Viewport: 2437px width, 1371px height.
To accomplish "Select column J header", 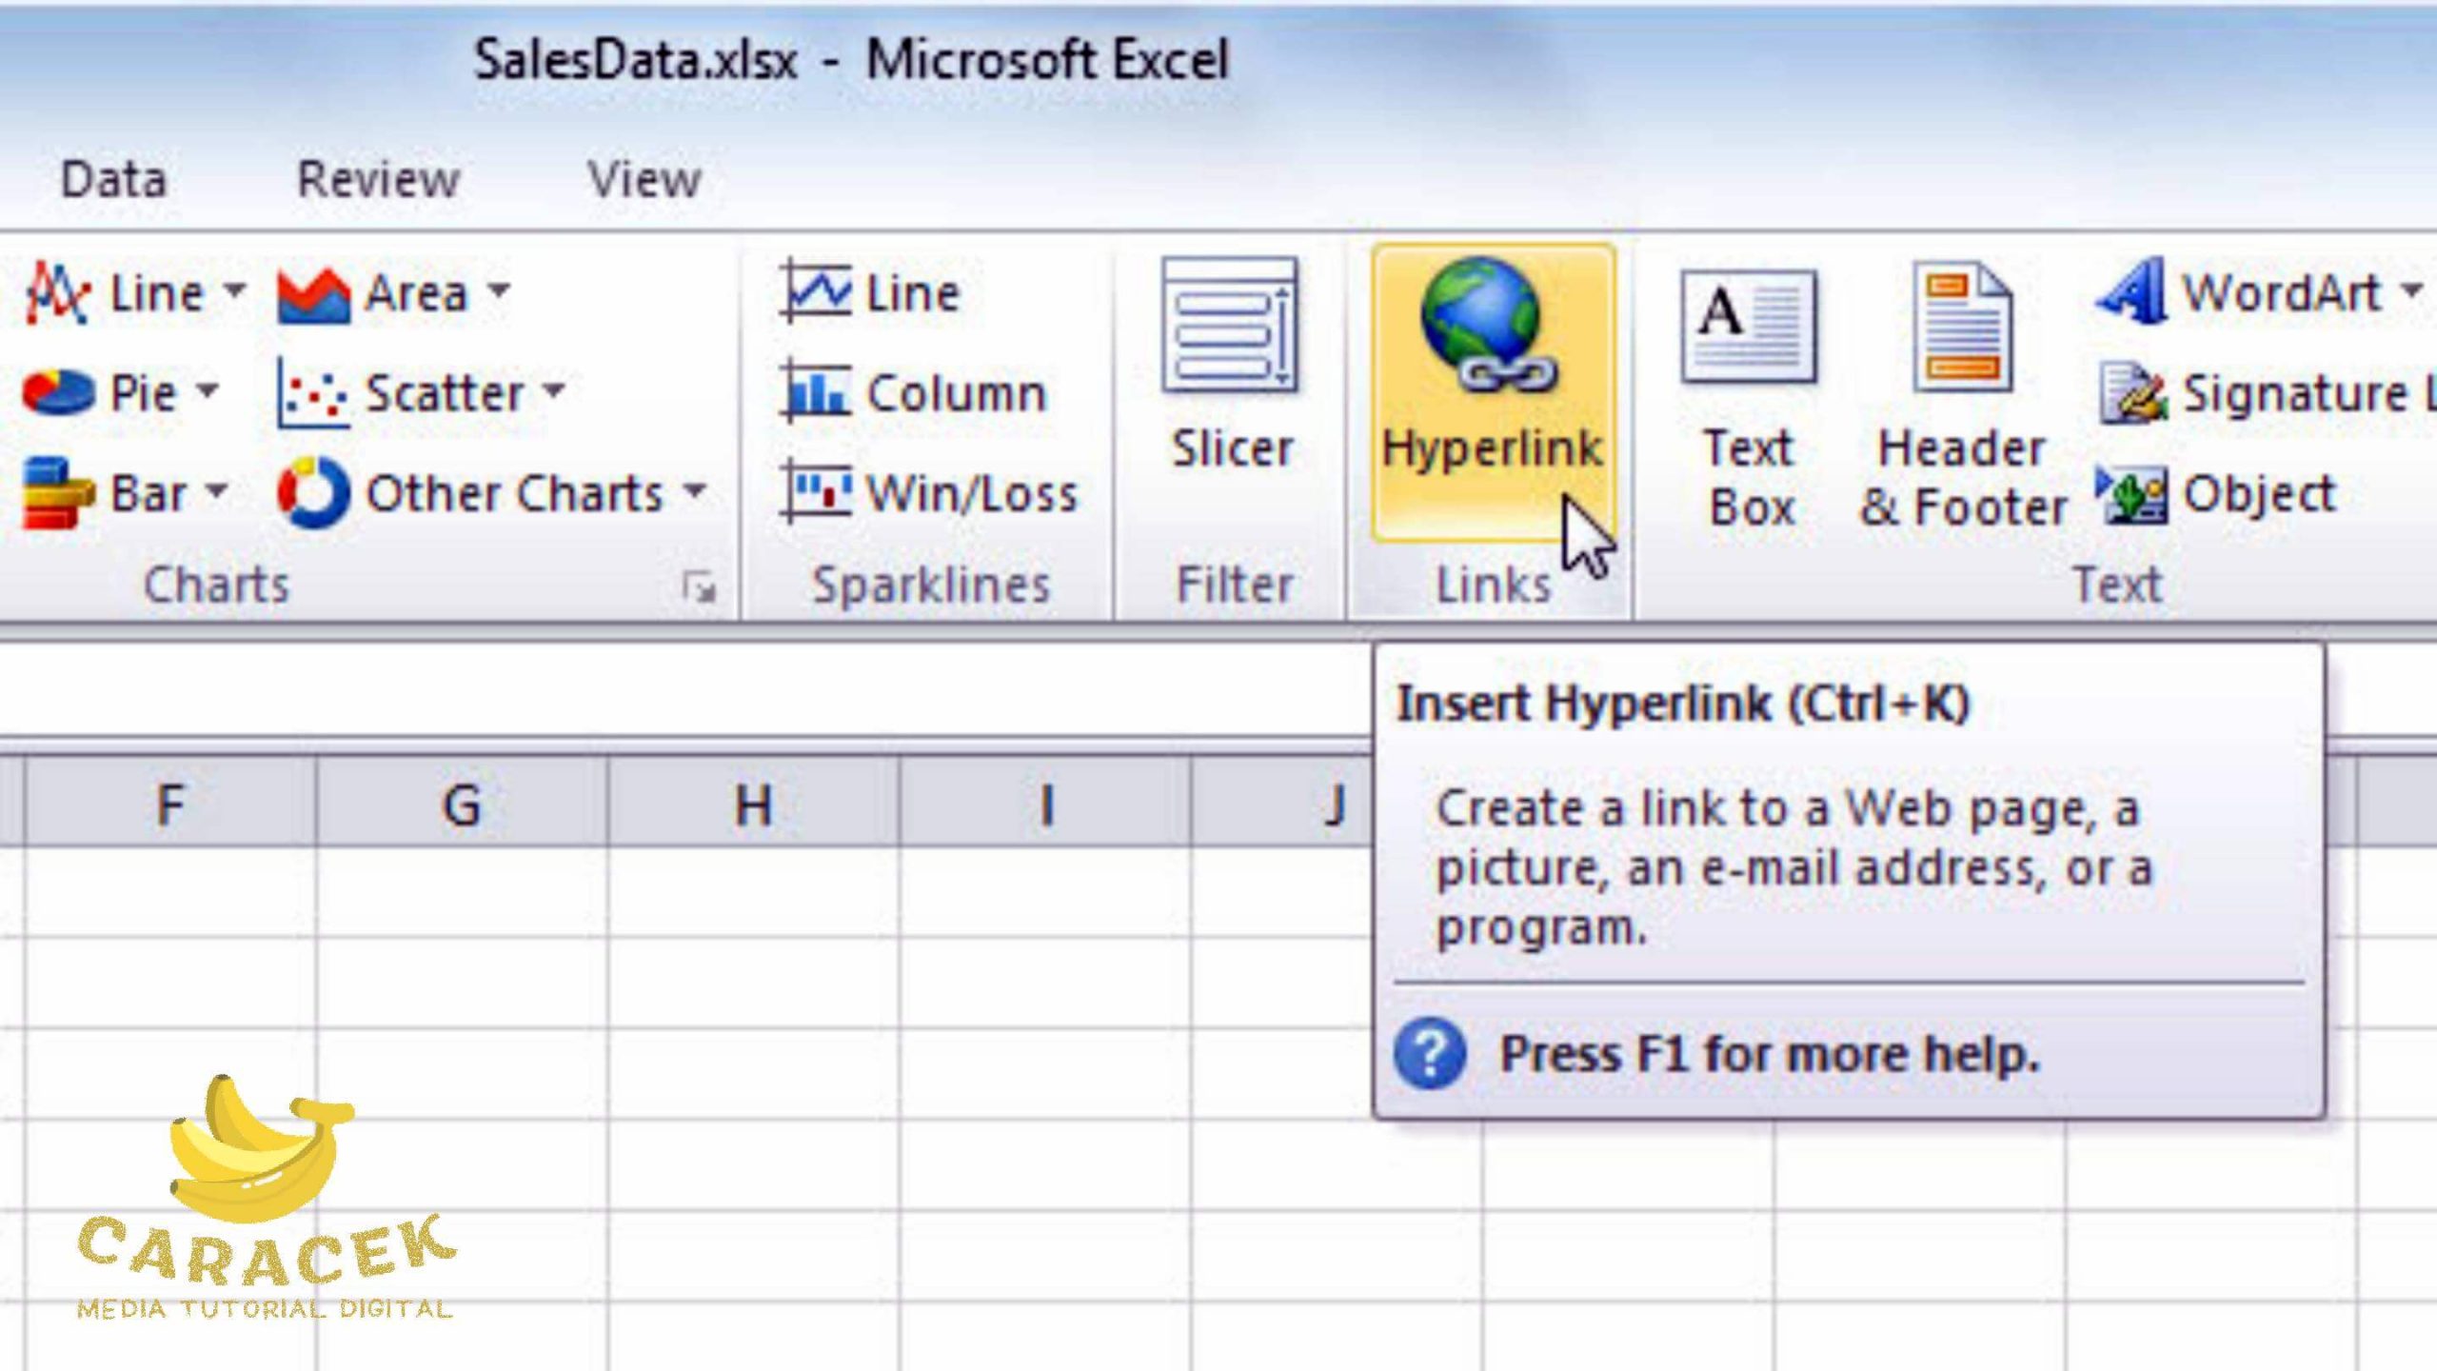I will (x=1281, y=802).
